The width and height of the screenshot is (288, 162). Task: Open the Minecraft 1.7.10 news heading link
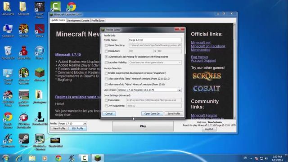(68, 54)
